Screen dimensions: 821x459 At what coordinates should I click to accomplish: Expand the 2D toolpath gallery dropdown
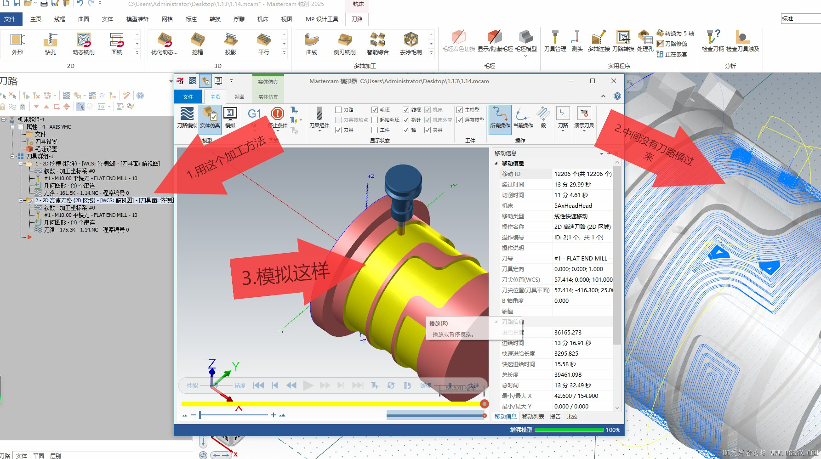point(137,53)
